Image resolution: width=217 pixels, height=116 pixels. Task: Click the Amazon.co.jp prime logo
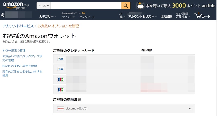click(16, 6)
